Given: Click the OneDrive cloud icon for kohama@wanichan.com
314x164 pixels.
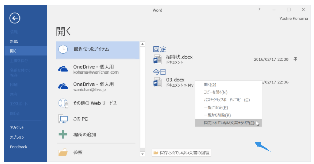Looking at the screenshot, I should (x=63, y=69).
